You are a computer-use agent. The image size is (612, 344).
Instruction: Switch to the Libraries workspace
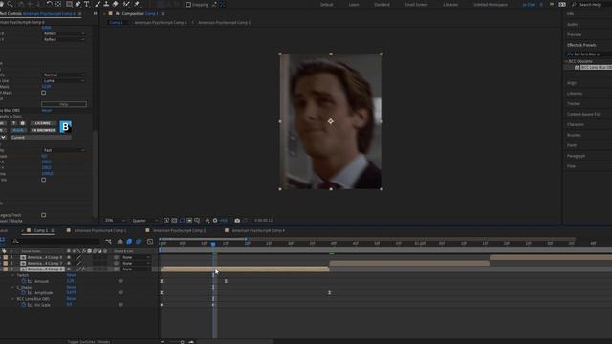(450, 5)
